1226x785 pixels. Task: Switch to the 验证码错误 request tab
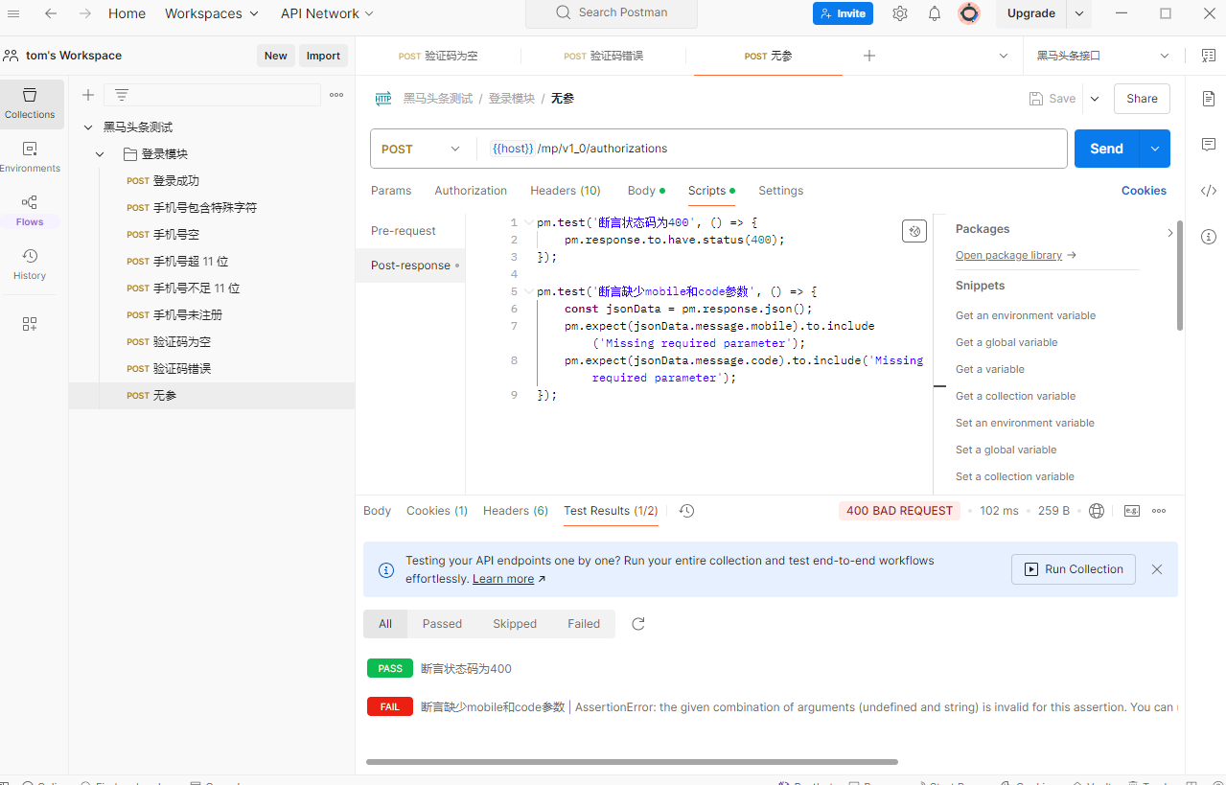(x=603, y=56)
